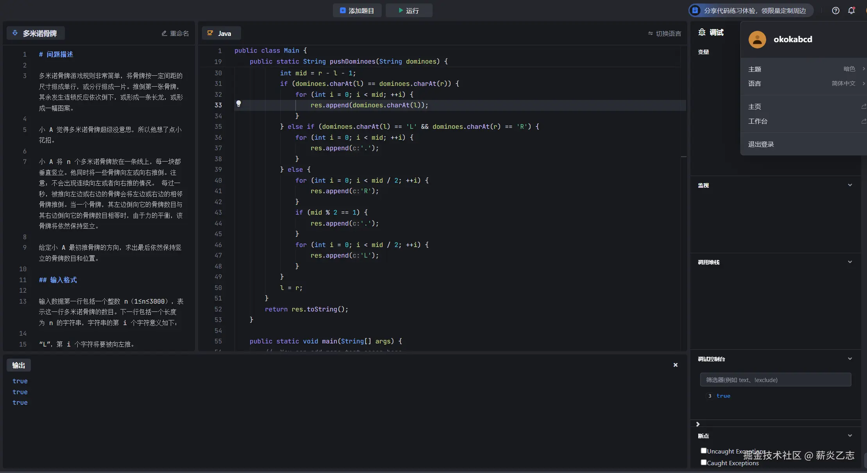Open the notifications bell icon
This screenshot has width=867, height=473.
click(x=851, y=11)
